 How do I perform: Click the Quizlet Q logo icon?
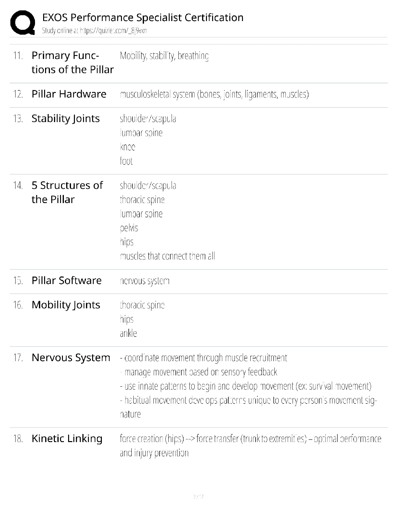click(23, 22)
